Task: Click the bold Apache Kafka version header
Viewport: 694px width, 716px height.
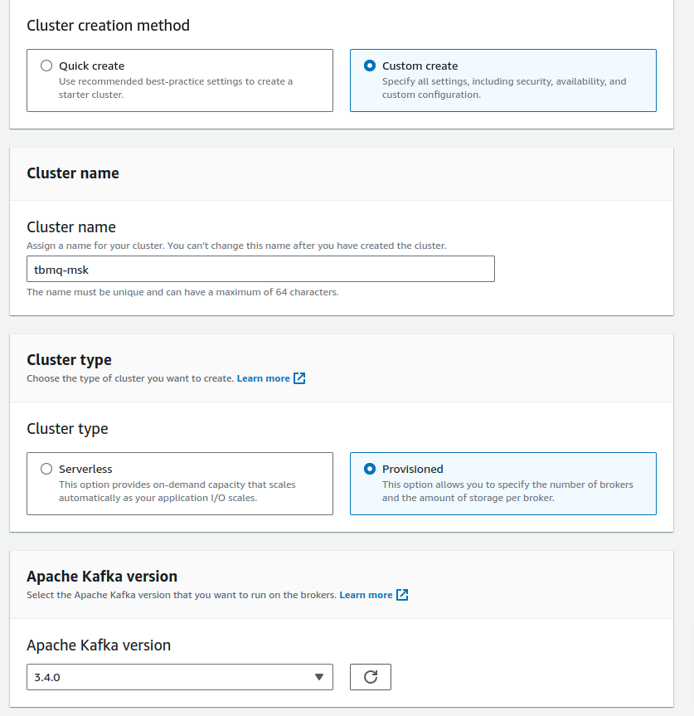Action: (102, 577)
